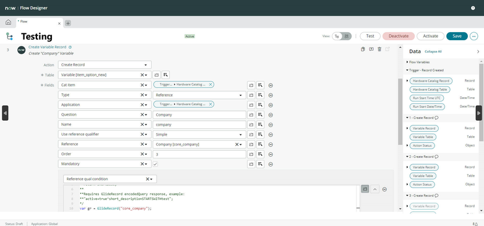Remove the data pill in Application
Image resolution: width=484 pixels, height=226 pixels.
(210, 105)
